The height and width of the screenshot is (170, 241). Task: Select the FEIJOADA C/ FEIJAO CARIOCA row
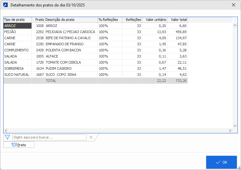click(70, 32)
